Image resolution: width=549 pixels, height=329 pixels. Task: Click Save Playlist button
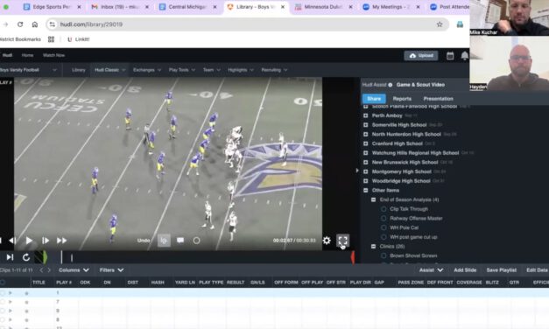click(x=502, y=270)
